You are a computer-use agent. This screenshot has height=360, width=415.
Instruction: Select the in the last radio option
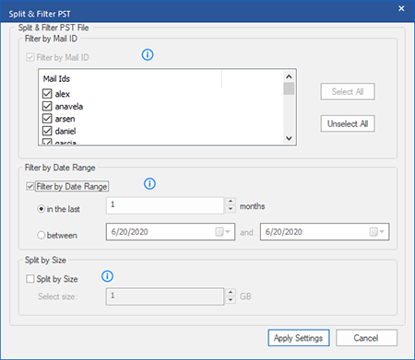pos(41,209)
